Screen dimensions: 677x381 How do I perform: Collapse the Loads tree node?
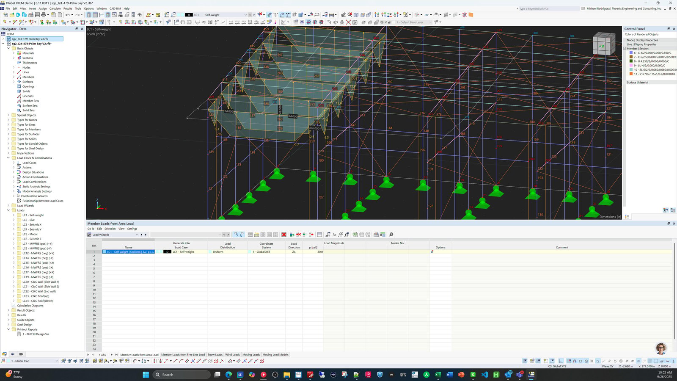[x=8, y=210]
